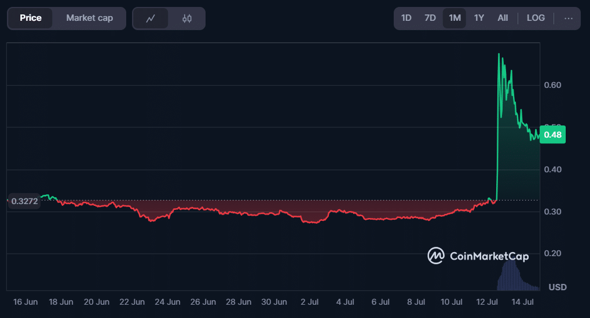
Task: Click the 22 Jun date label
Action: tap(132, 302)
